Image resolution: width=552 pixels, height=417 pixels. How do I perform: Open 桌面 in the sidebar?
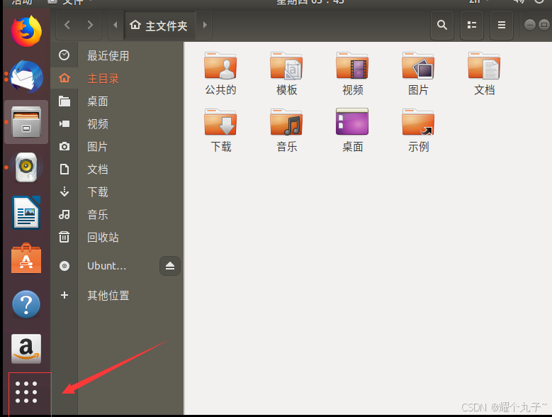tap(117, 101)
